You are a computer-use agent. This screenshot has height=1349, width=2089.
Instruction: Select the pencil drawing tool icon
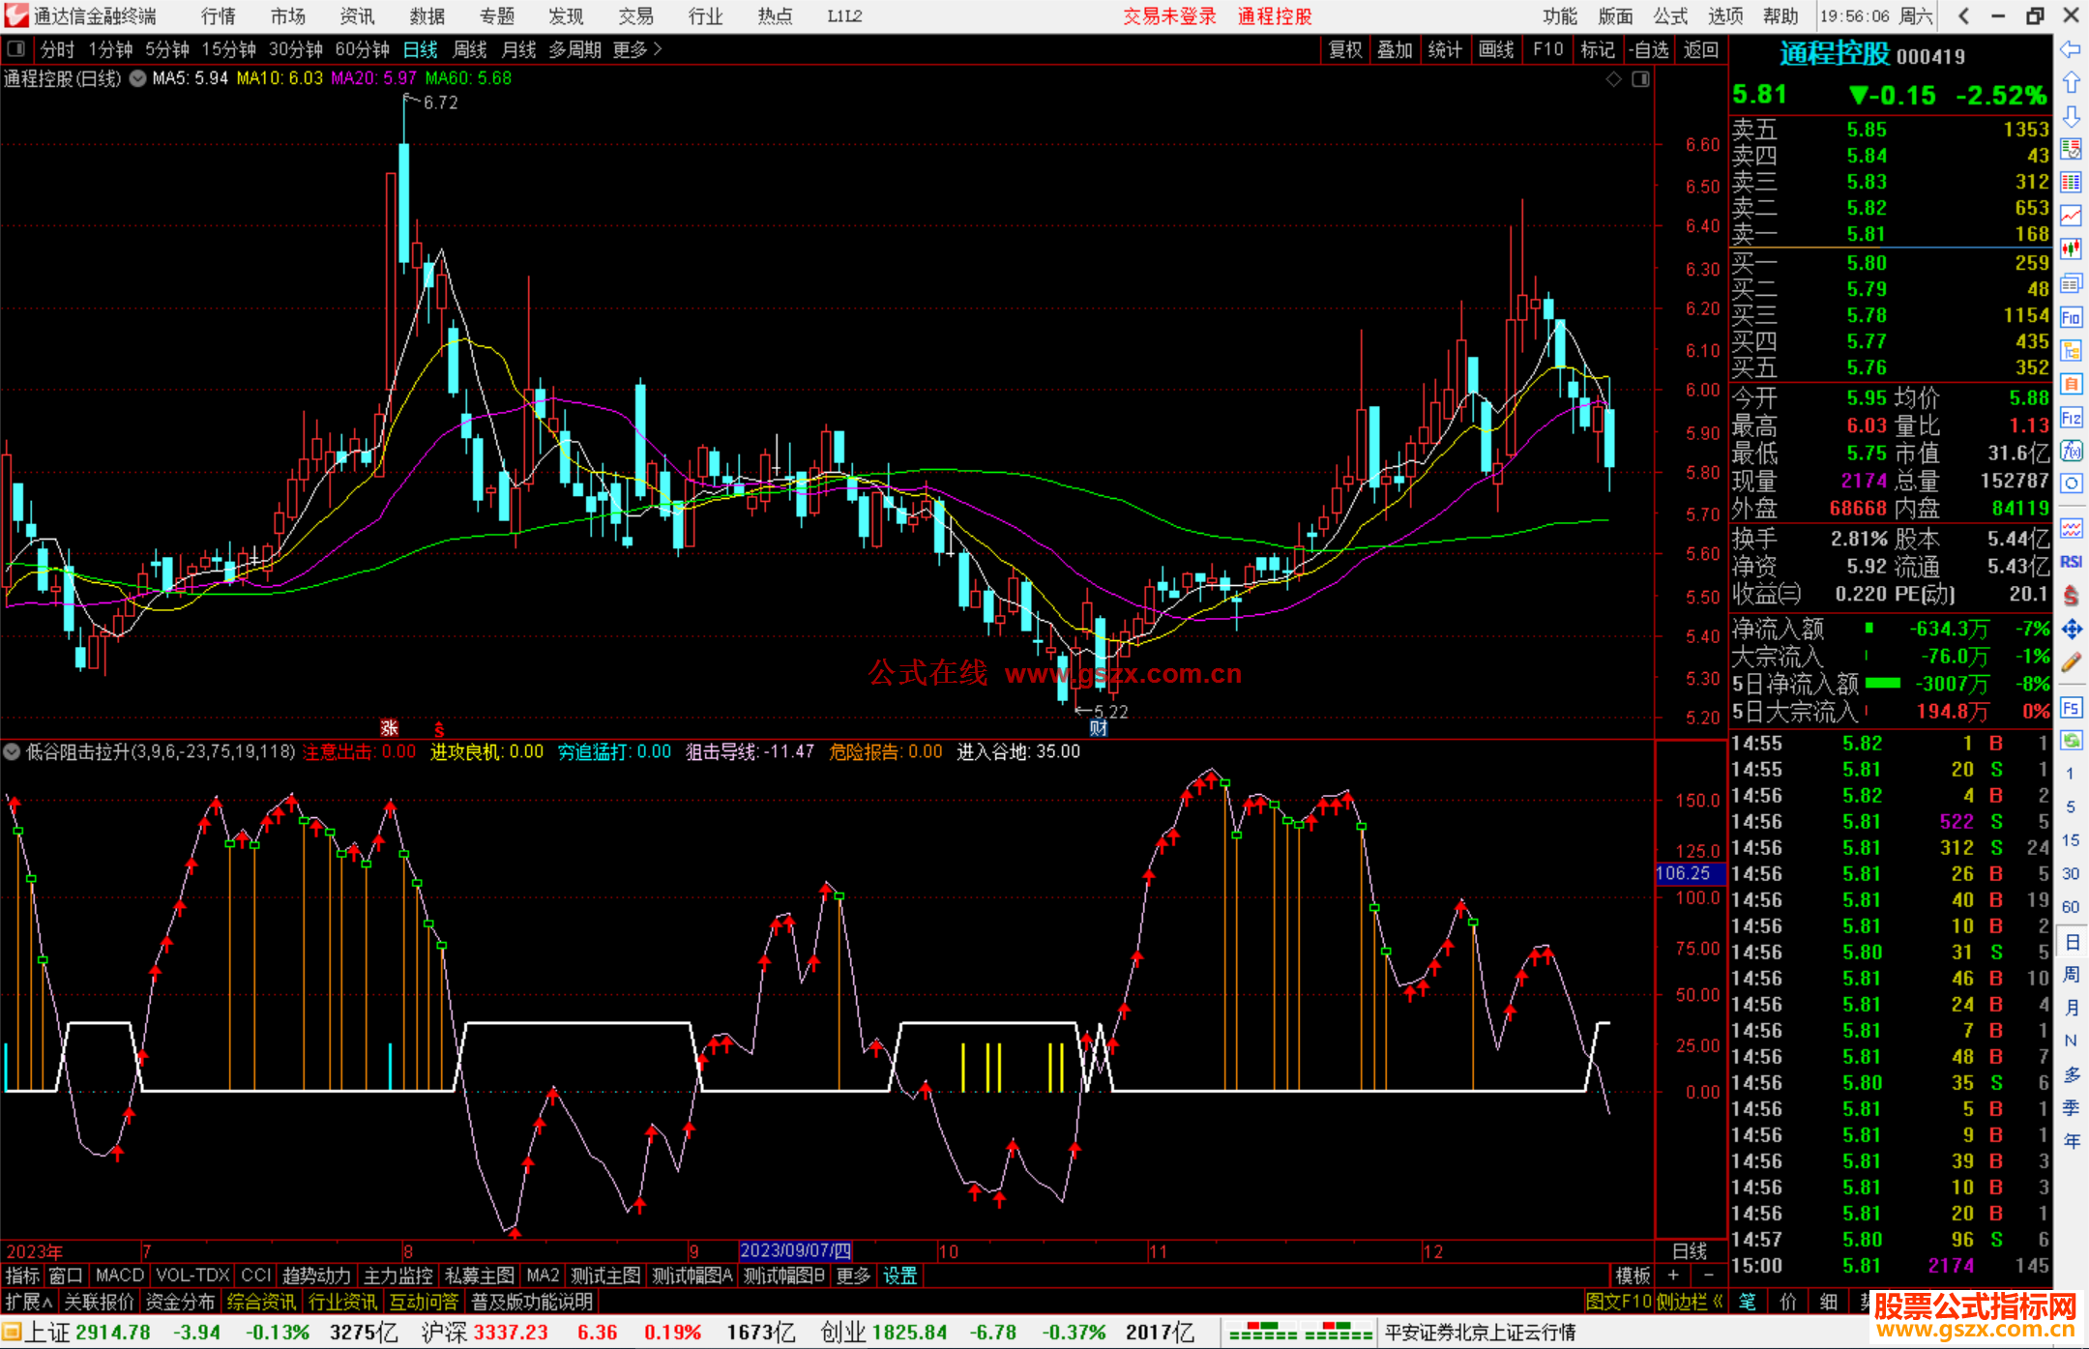point(2071,662)
